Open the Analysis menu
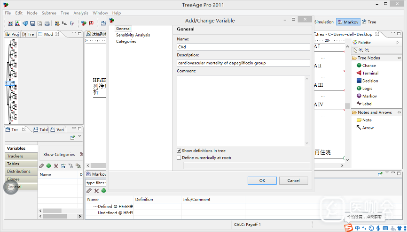The height and width of the screenshot is (232, 407). coord(80,13)
